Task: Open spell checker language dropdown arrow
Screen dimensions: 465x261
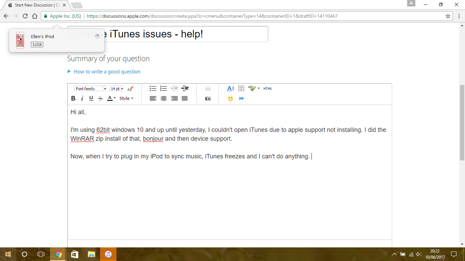Action: [259, 89]
